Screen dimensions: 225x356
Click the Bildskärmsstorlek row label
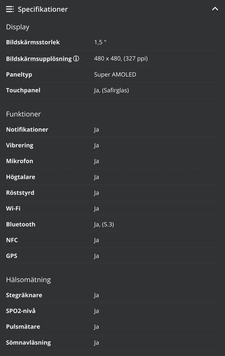tap(33, 42)
